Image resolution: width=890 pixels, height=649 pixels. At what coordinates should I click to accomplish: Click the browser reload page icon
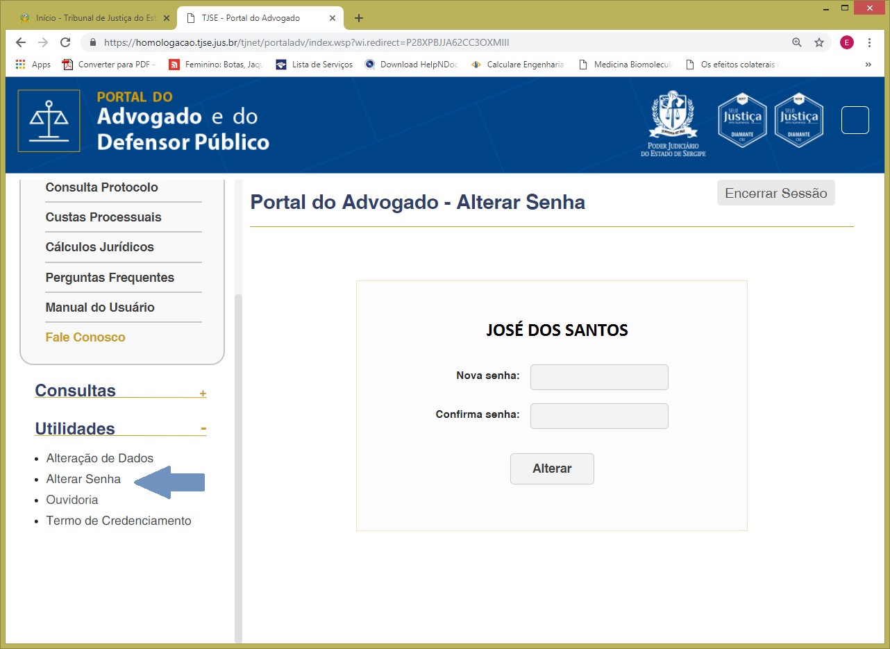(x=65, y=42)
